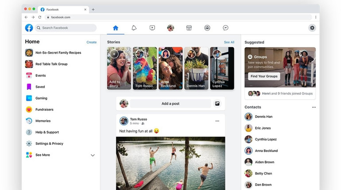Click the settings gear icon top right
Image resolution: width=341 pixels, height=190 pixels.
click(312, 28)
